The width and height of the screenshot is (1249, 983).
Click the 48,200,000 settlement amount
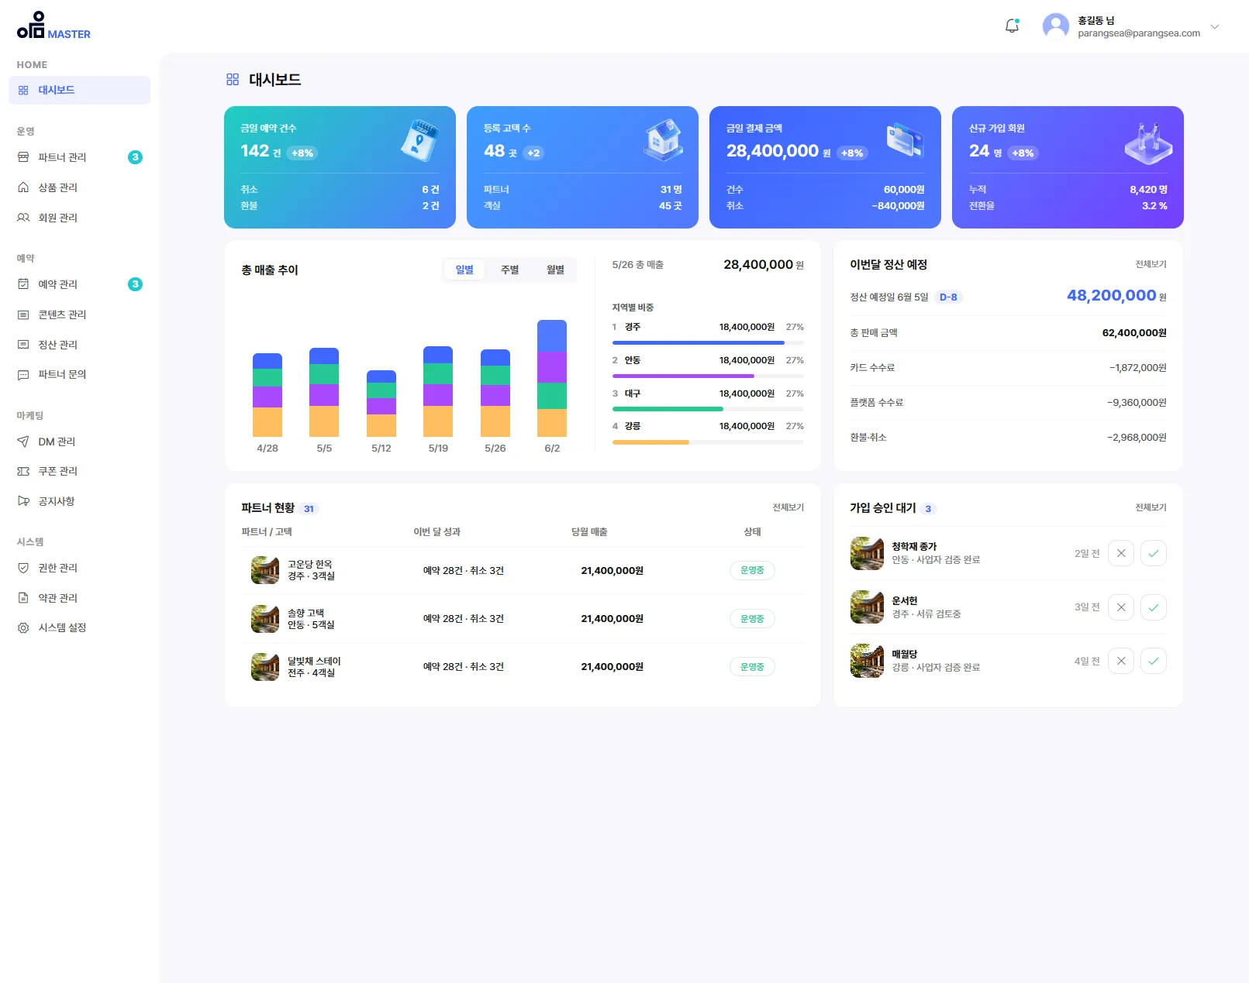pyautogui.click(x=1111, y=295)
